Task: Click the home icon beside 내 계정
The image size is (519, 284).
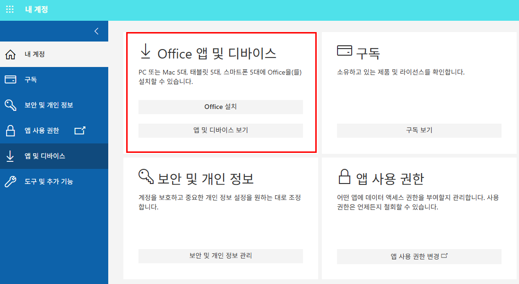Action: (10, 54)
